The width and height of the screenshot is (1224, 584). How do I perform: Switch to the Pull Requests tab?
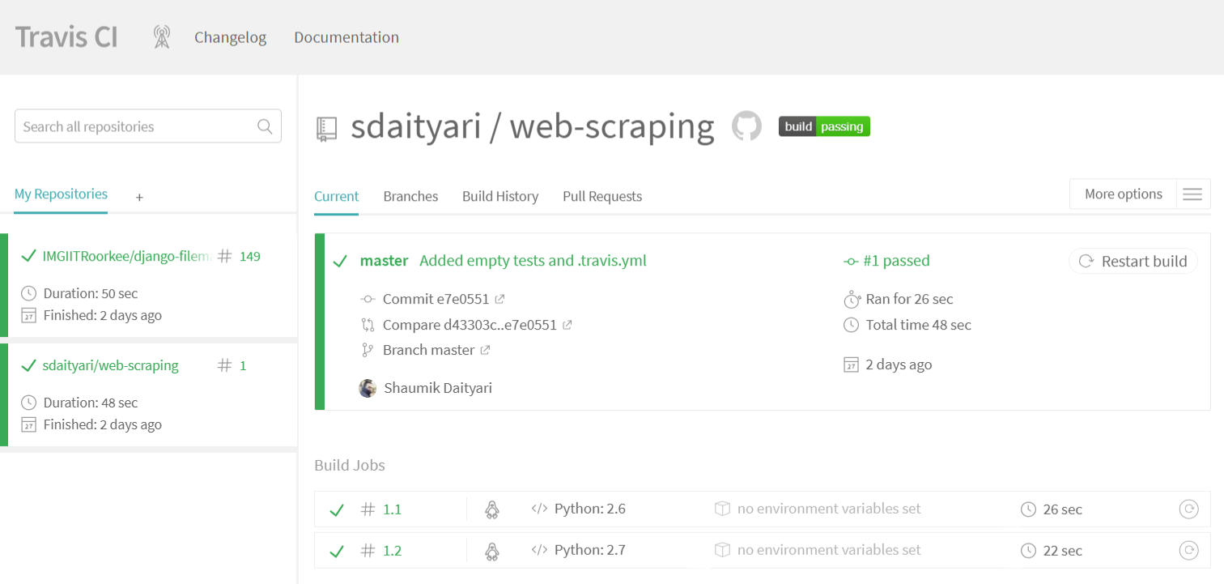pos(601,196)
